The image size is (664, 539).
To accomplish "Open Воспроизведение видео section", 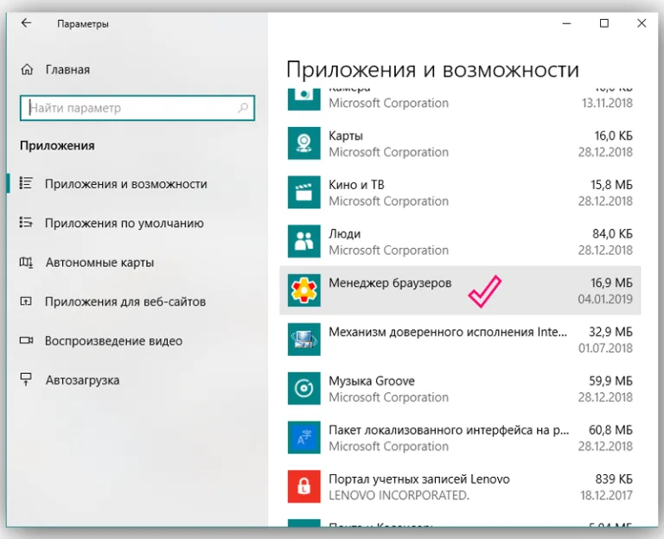I will [113, 341].
